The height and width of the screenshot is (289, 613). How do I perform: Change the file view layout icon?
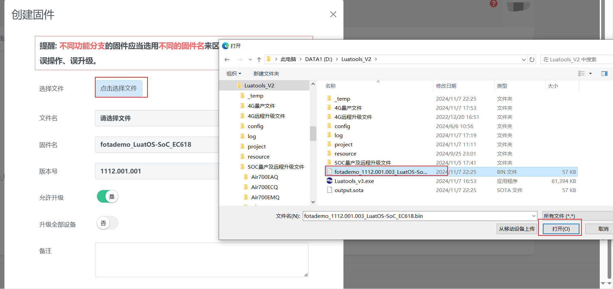pos(581,74)
